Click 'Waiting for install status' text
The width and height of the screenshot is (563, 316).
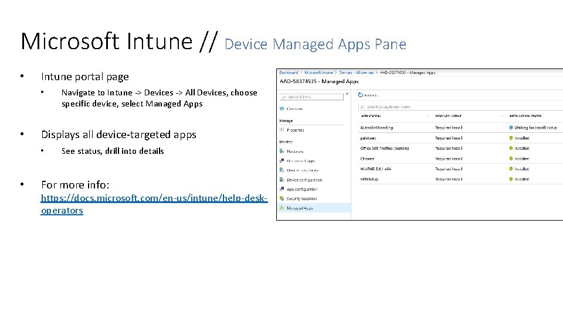click(535, 128)
